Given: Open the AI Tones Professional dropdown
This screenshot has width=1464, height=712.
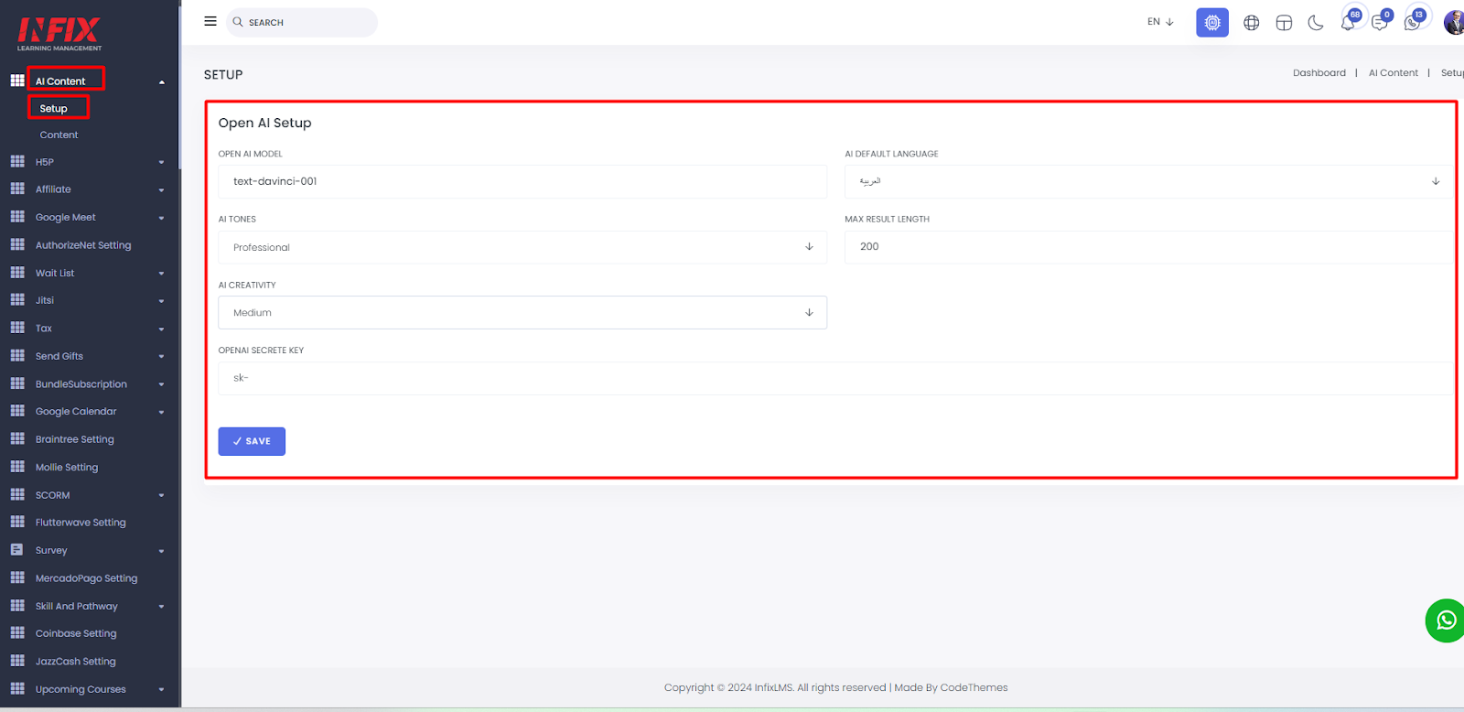Looking at the screenshot, I should click(x=522, y=247).
